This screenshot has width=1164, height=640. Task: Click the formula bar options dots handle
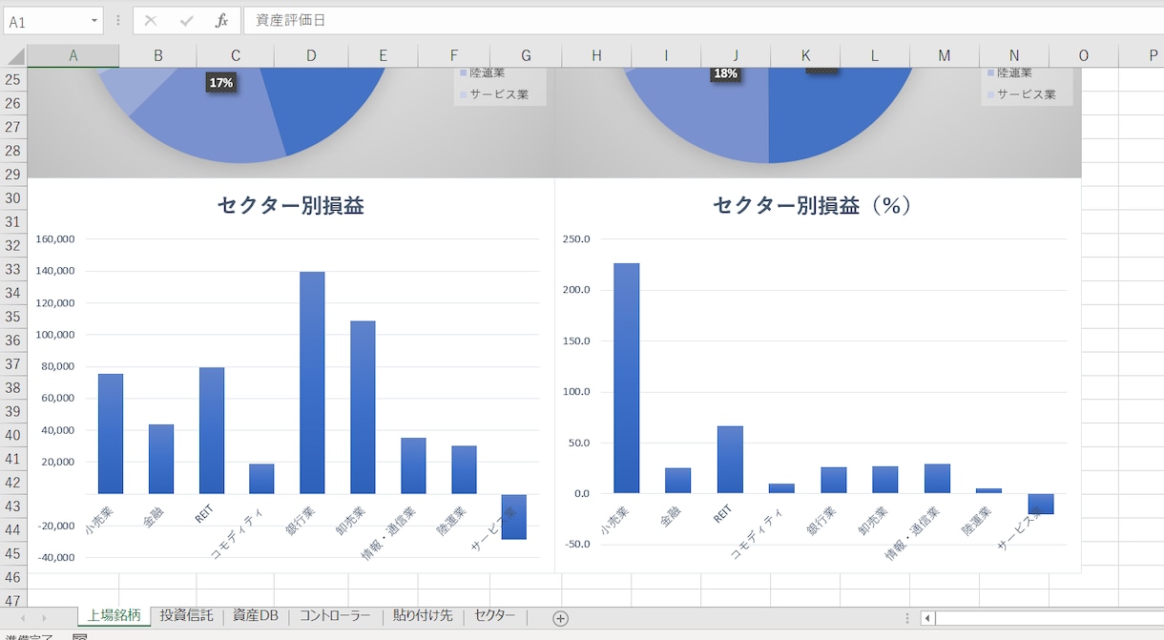[117, 21]
